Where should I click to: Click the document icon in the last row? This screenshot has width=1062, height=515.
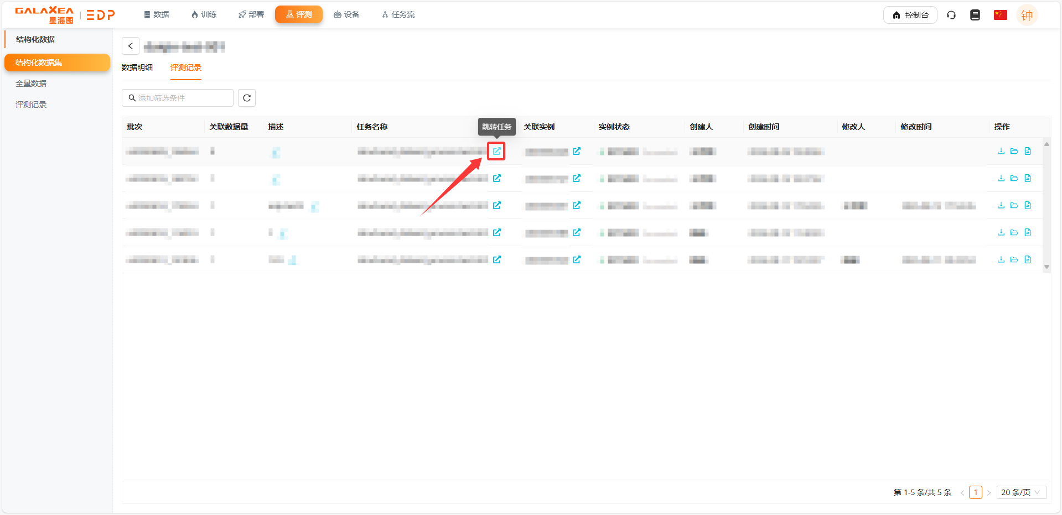point(1027,259)
